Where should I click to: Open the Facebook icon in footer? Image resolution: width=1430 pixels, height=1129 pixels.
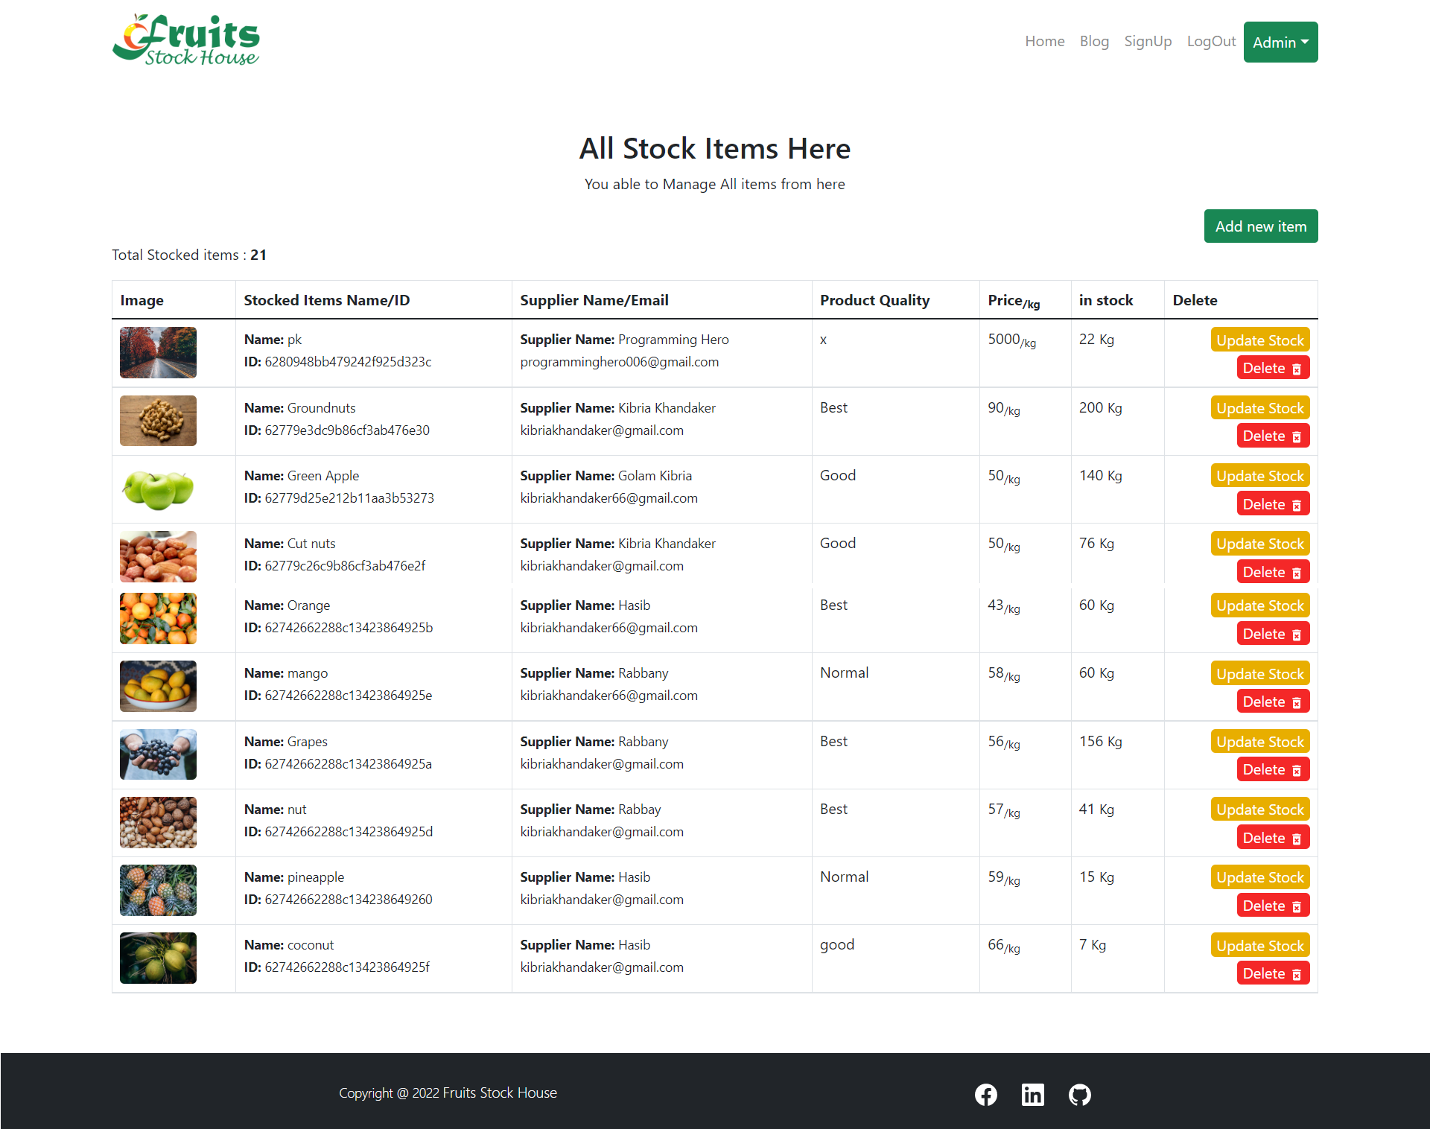[985, 1094]
